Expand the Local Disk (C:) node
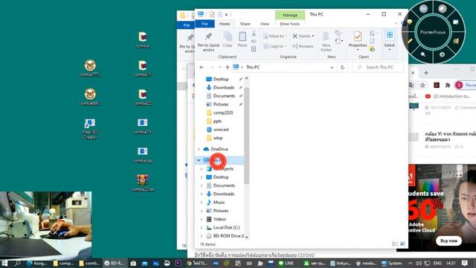This screenshot has width=476, height=268. (202, 228)
